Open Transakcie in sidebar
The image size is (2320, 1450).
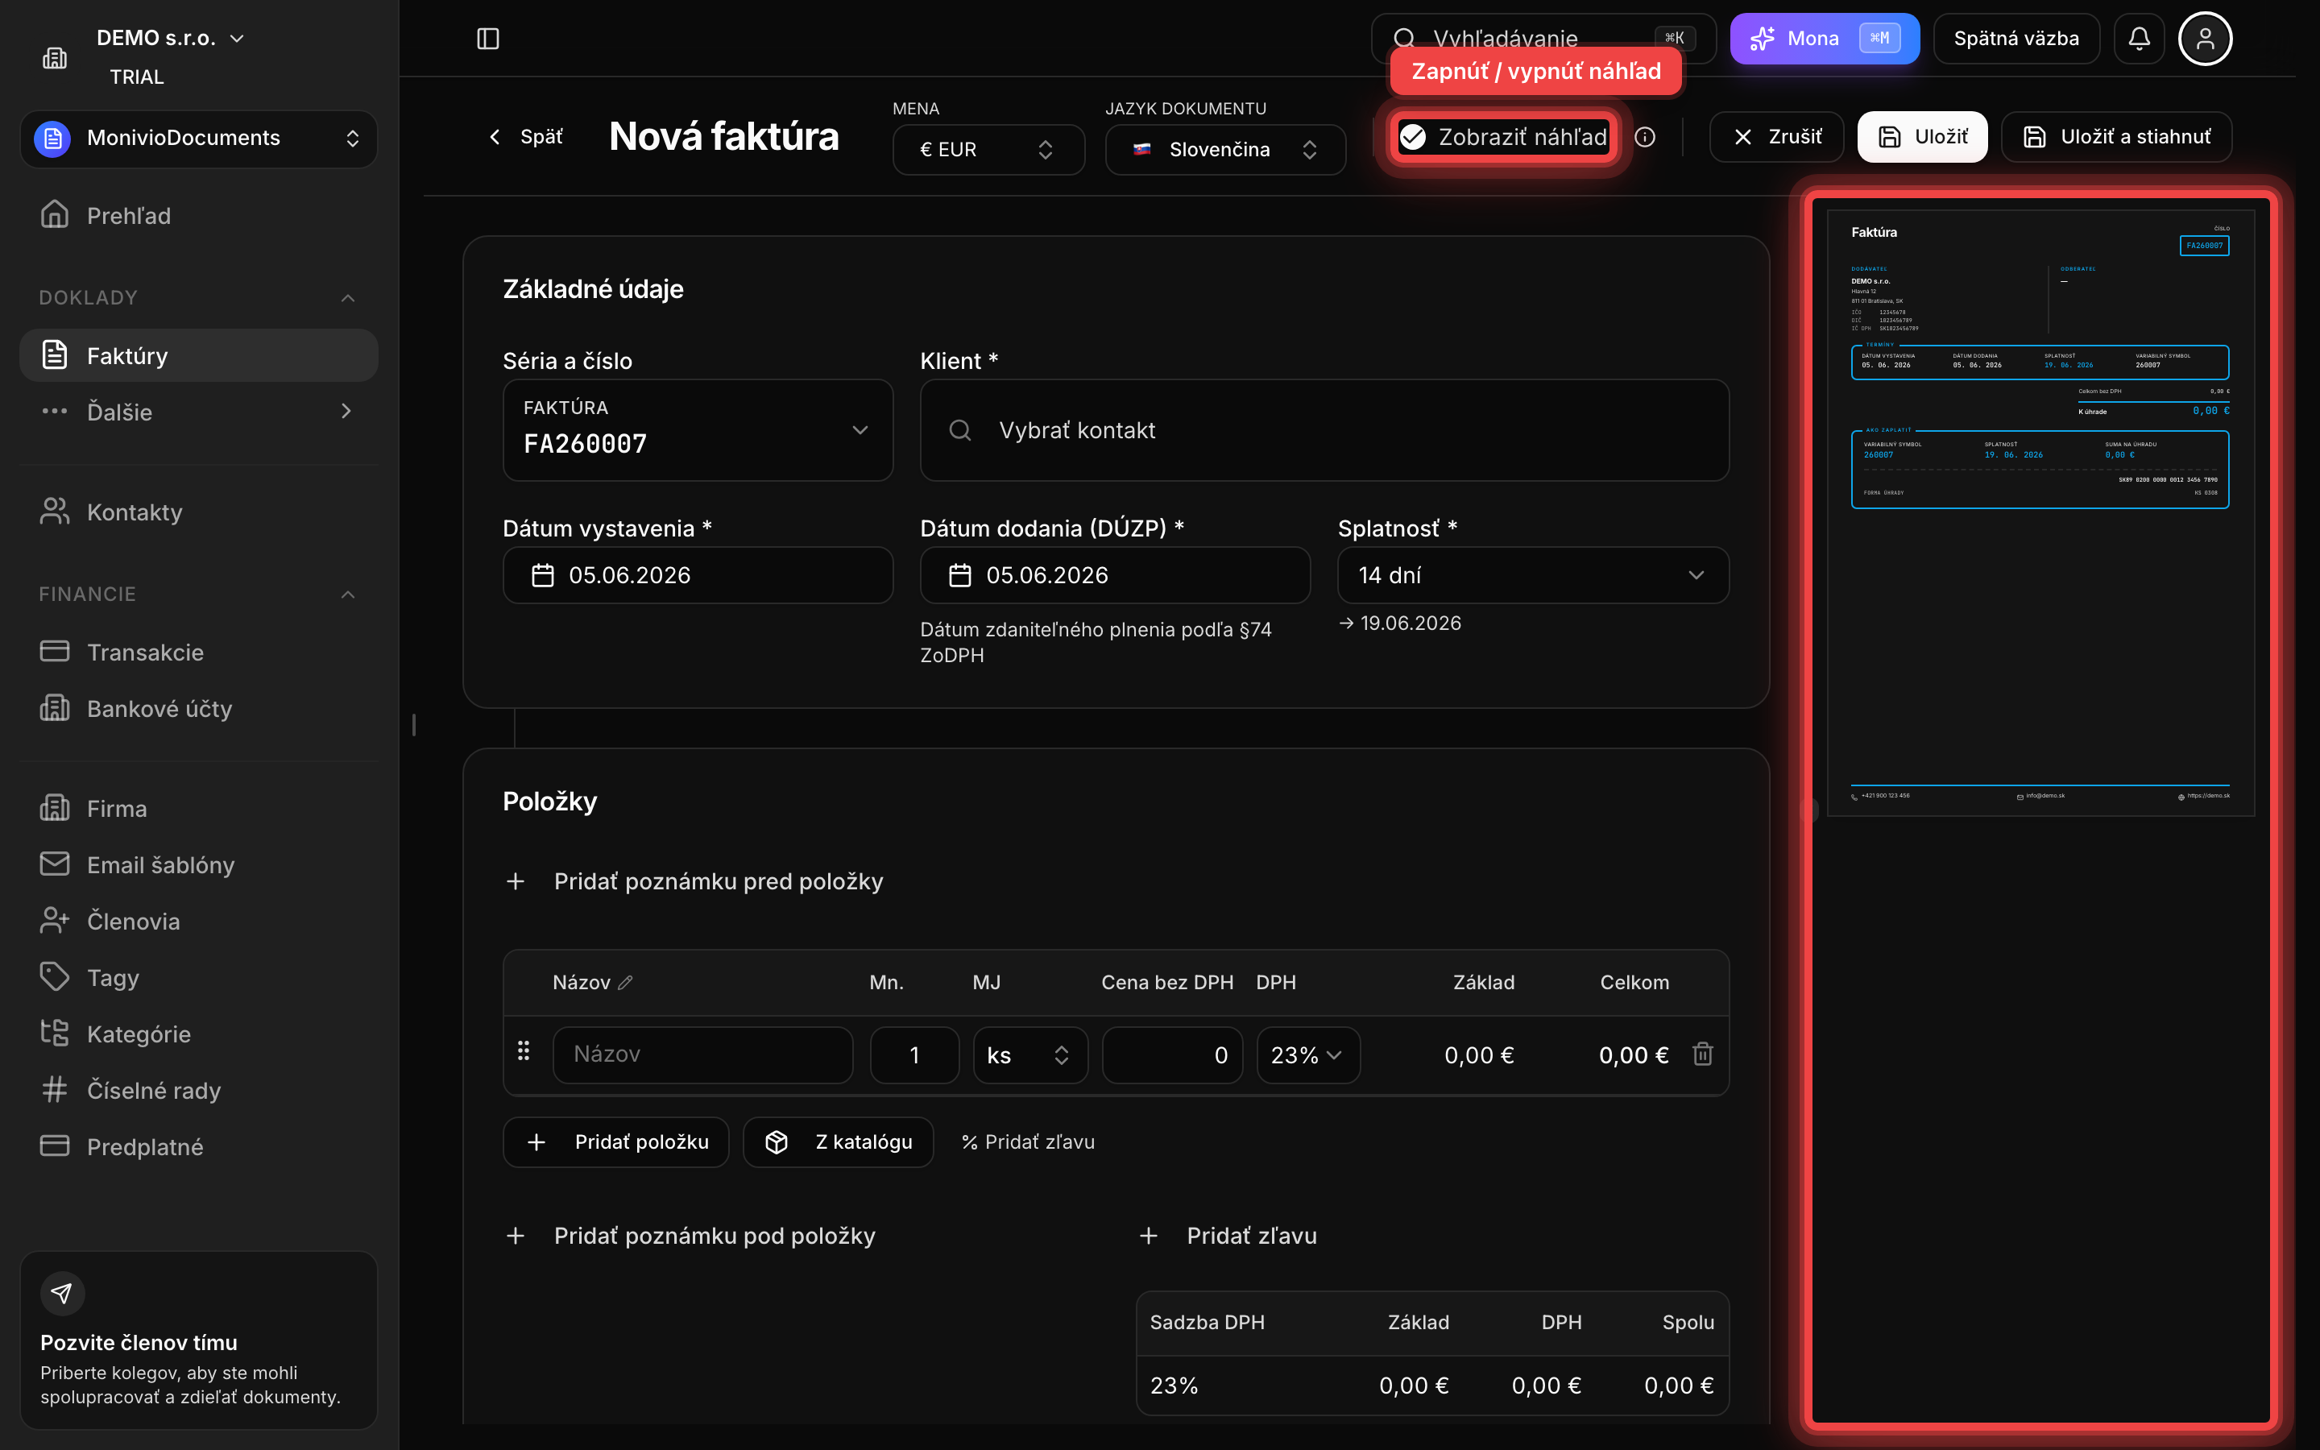[x=198, y=652]
